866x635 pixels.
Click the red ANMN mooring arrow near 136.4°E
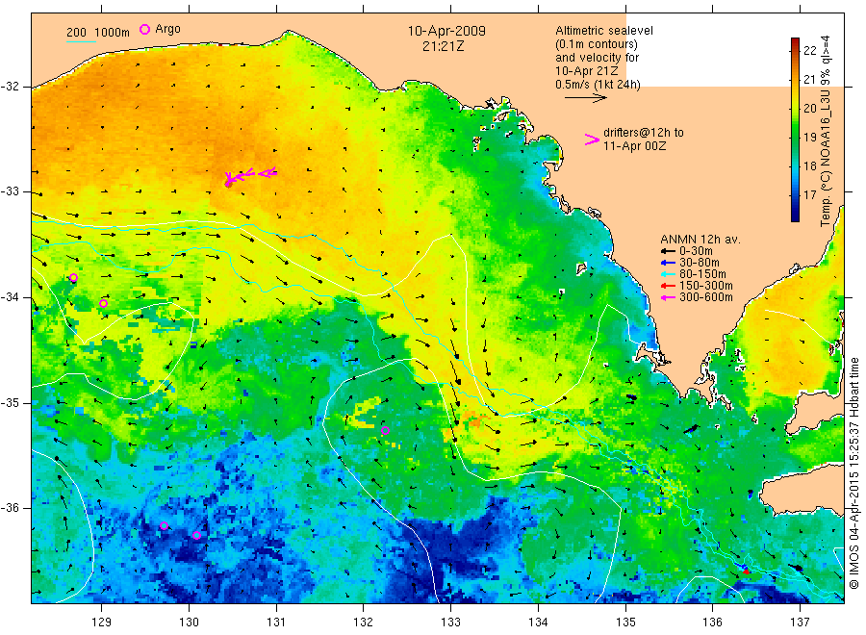coord(746,571)
